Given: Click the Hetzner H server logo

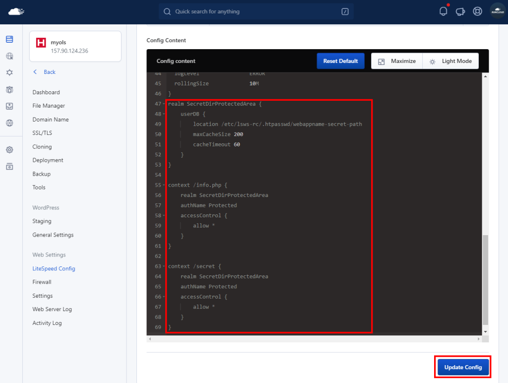Looking at the screenshot, I should (41, 43).
